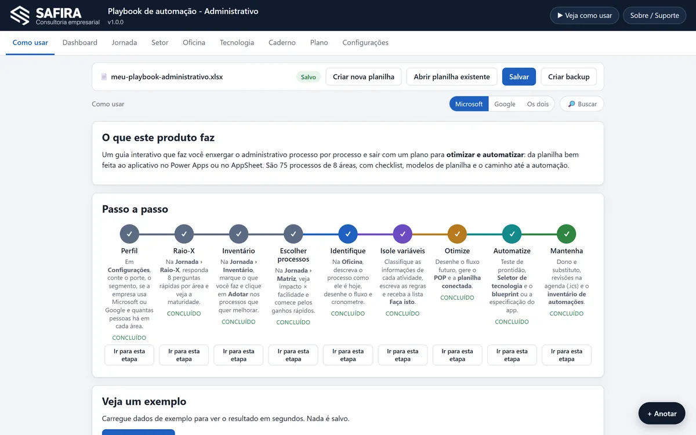This screenshot has width=696, height=435.
Task: Click the Veja um exemplo heading
Action: click(x=144, y=401)
